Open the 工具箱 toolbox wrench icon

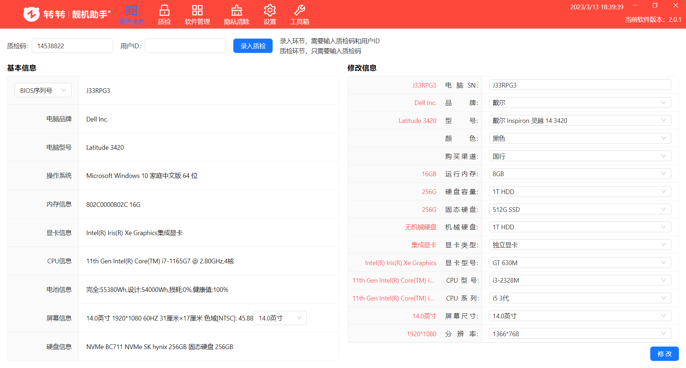(x=299, y=10)
